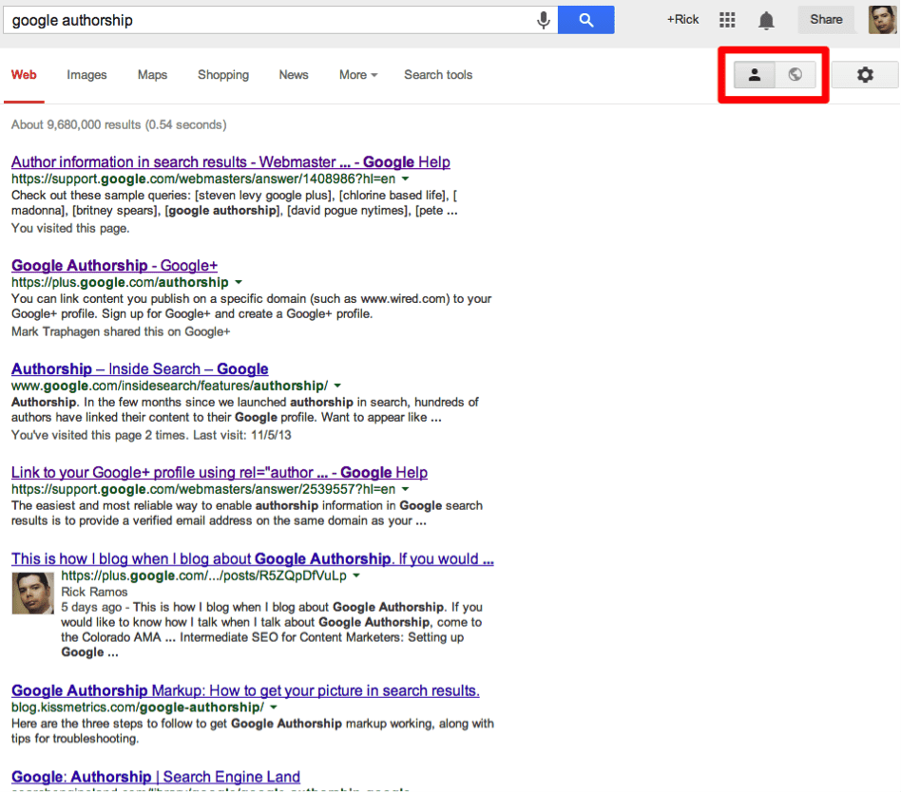
Task: Click the Rick Ramos author name
Action: (x=94, y=592)
